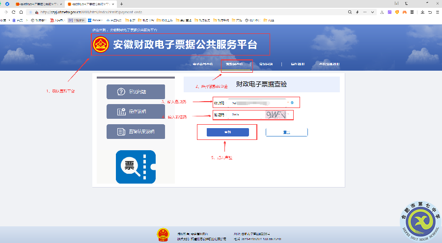Click the blue checkmark icon beside payment code field

point(292,103)
